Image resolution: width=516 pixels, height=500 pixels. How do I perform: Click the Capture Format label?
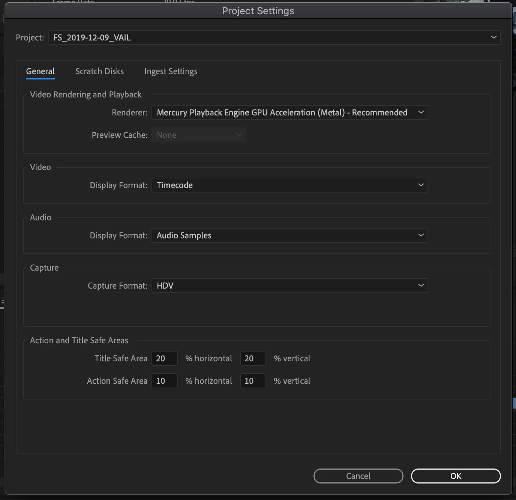(117, 286)
